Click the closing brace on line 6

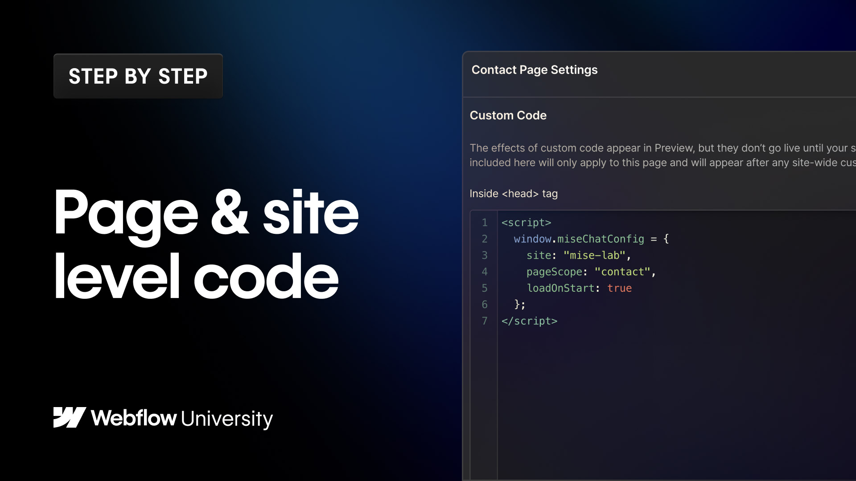coord(519,304)
